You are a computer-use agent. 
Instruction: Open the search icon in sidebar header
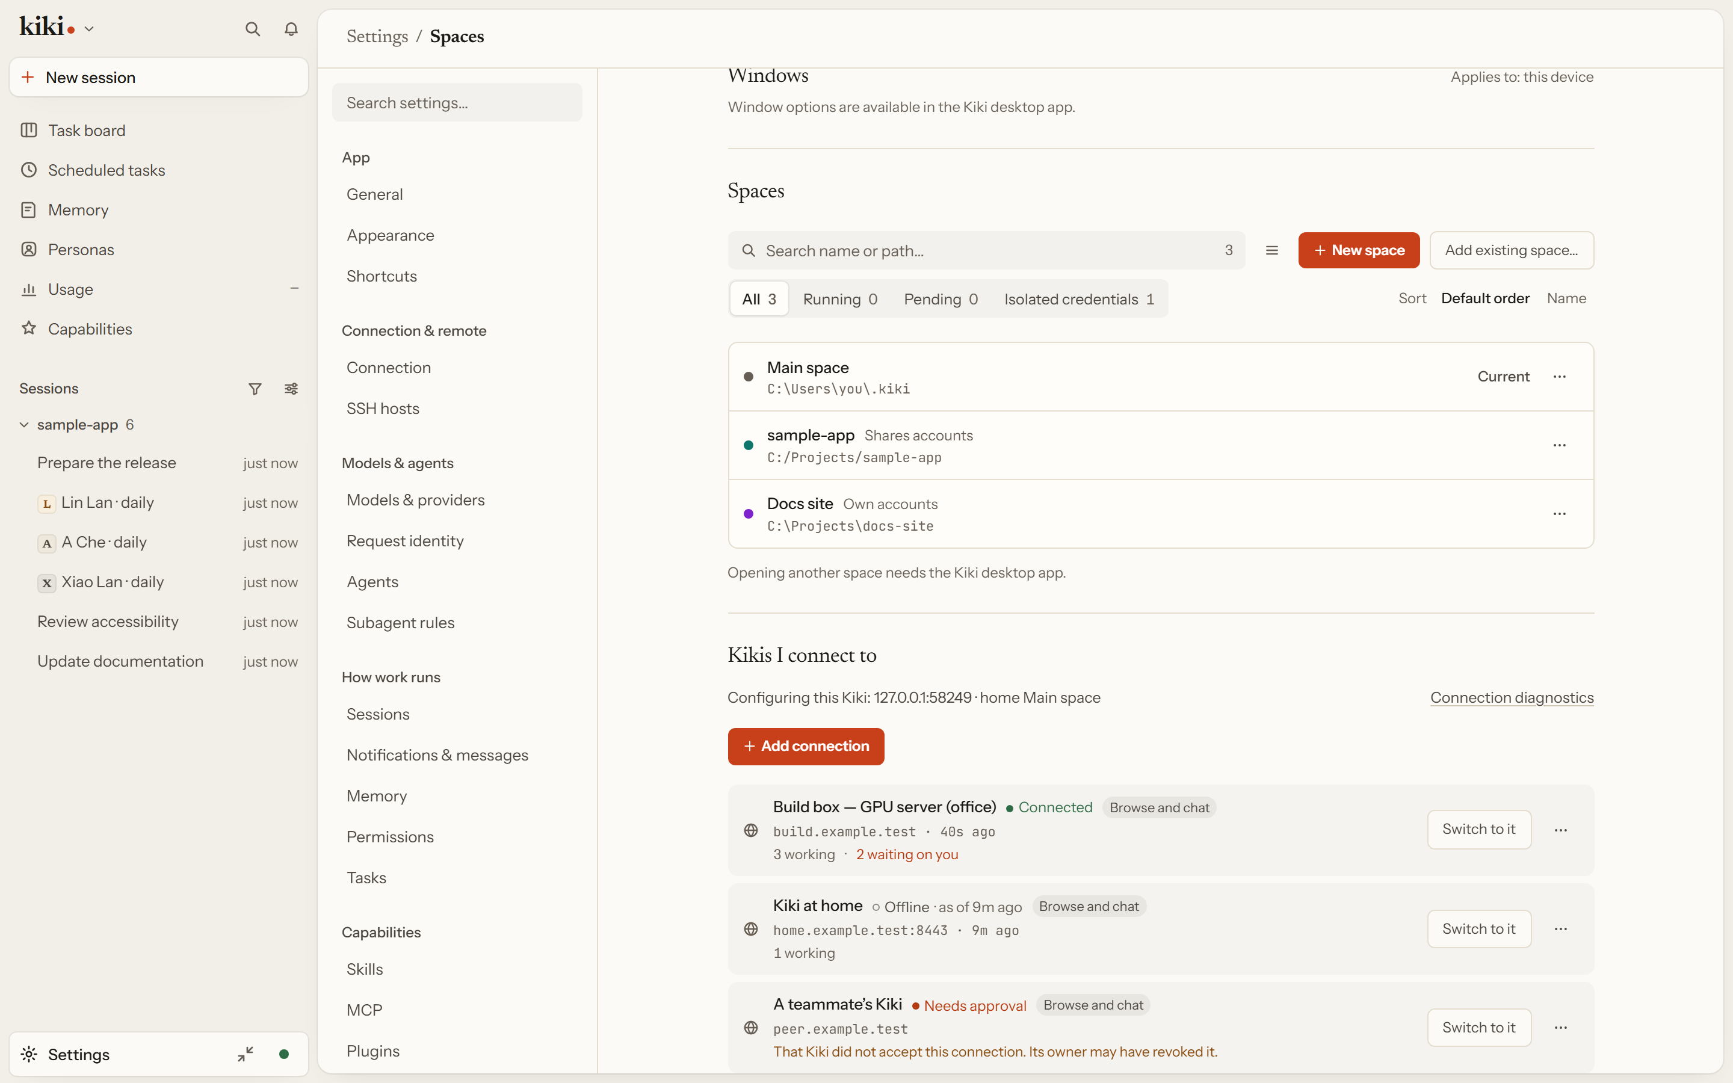(252, 29)
